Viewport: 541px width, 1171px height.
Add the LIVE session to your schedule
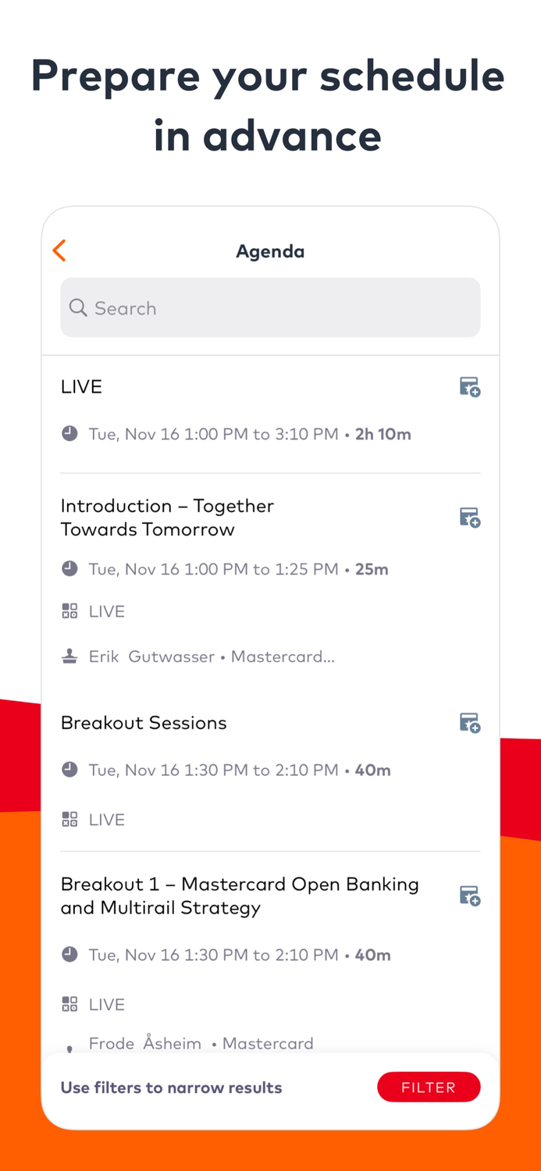click(470, 387)
